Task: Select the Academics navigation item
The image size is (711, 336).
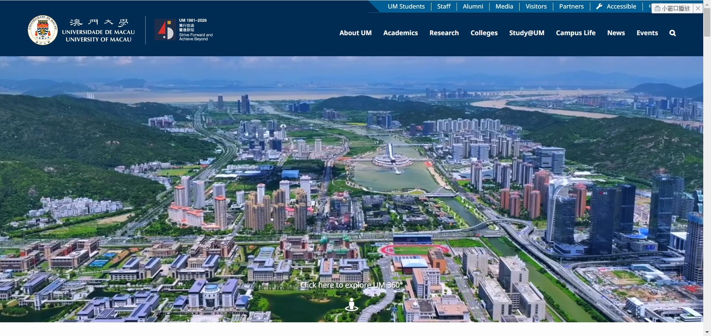Action: click(400, 33)
